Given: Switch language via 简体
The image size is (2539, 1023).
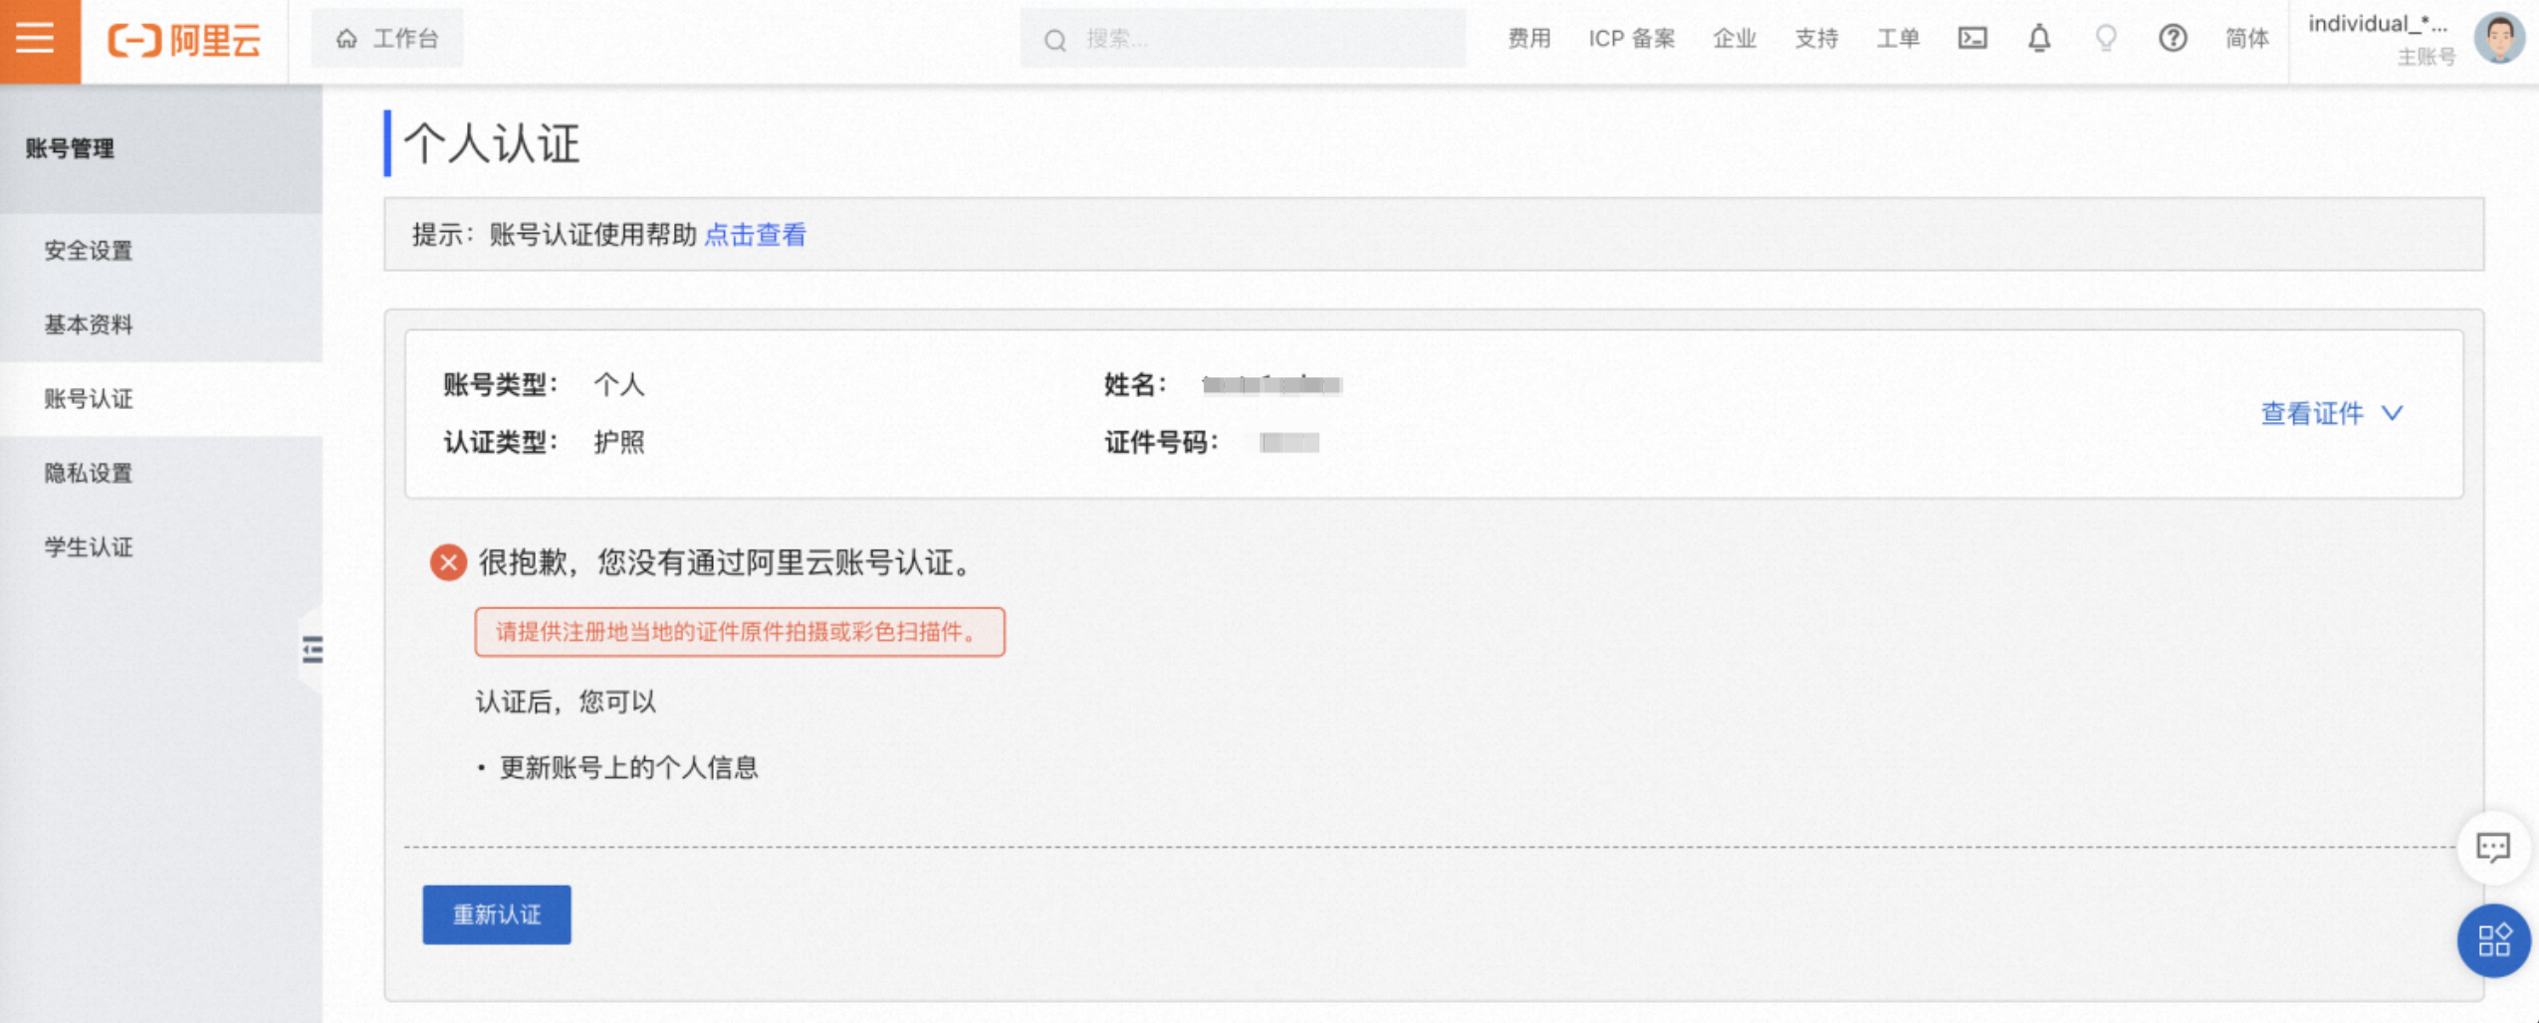Looking at the screenshot, I should click(x=2246, y=39).
